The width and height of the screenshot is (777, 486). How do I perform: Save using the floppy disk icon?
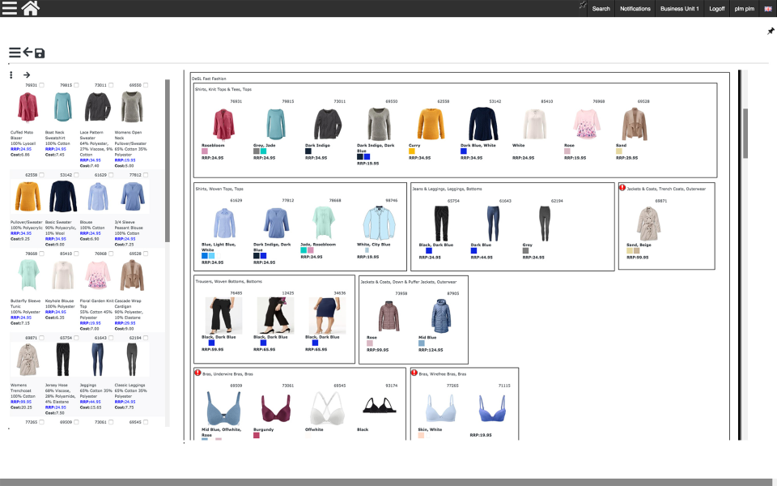tap(40, 53)
